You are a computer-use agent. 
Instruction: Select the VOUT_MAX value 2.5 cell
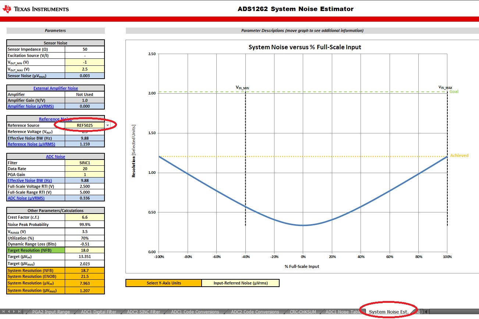(85, 69)
